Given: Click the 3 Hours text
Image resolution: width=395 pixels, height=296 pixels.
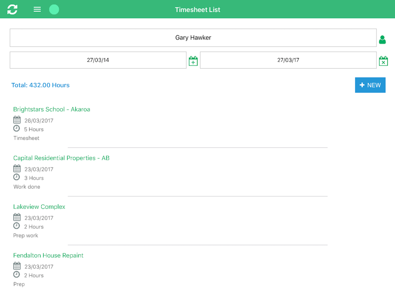Looking at the screenshot, I should click(34, 178).
